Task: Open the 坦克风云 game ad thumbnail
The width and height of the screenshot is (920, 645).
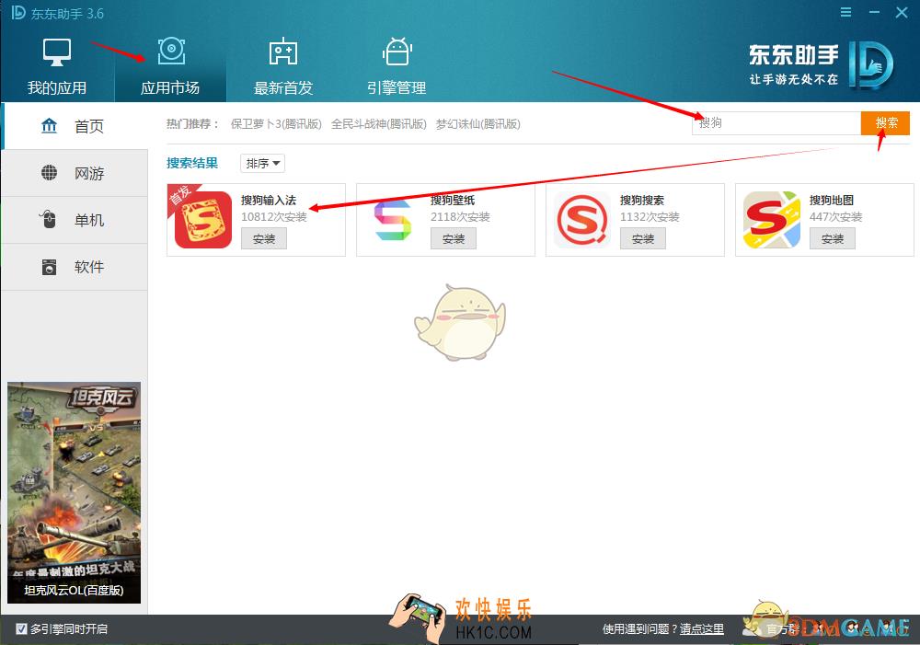Action: point(74,492)
